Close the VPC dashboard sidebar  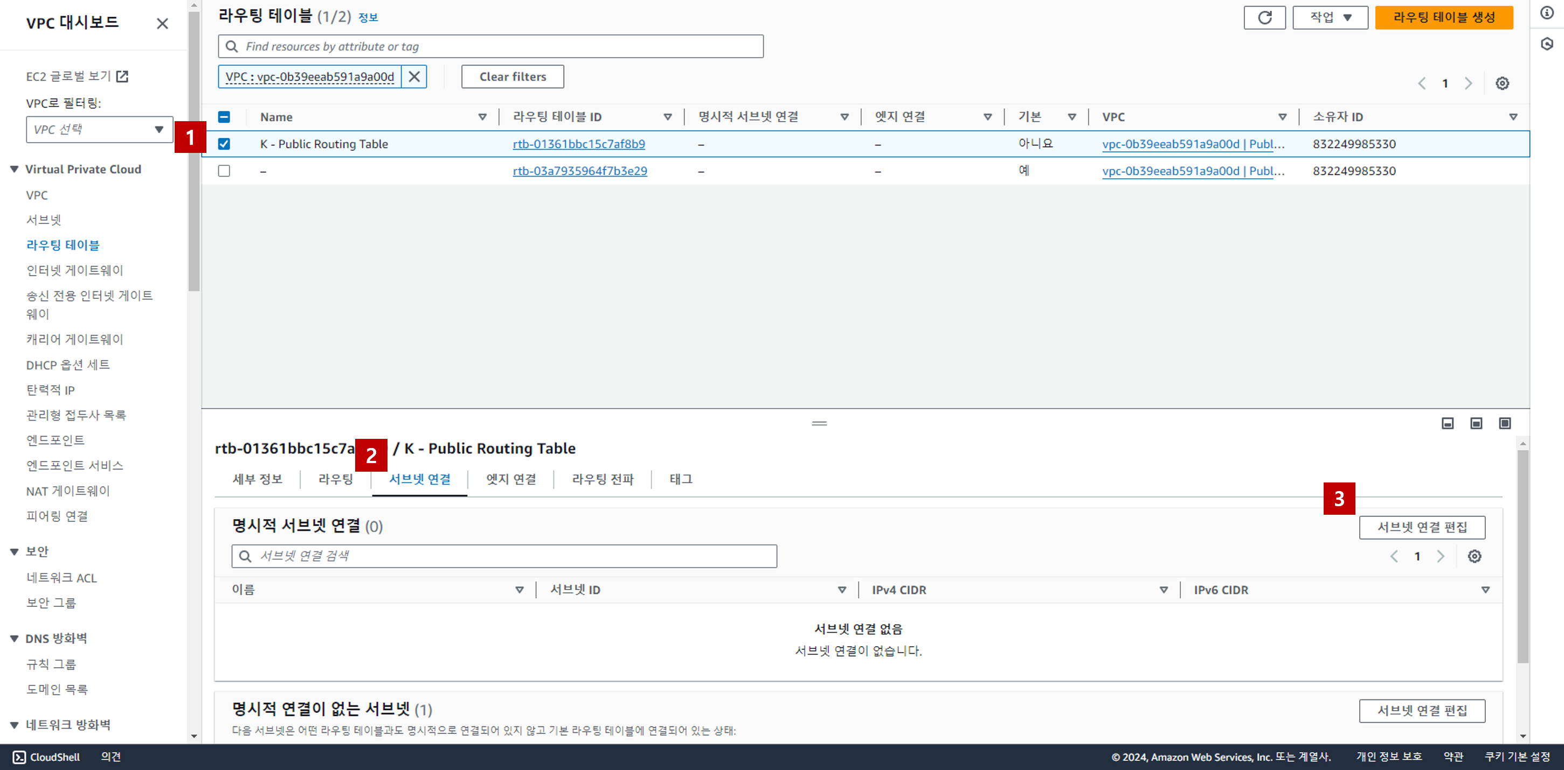162,24
